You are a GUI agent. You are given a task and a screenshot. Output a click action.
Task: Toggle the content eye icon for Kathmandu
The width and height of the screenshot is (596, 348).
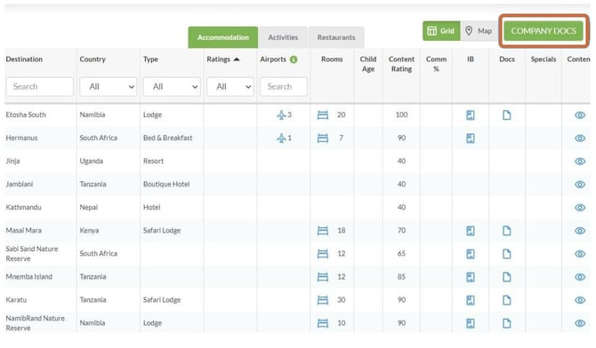(580, 208)
